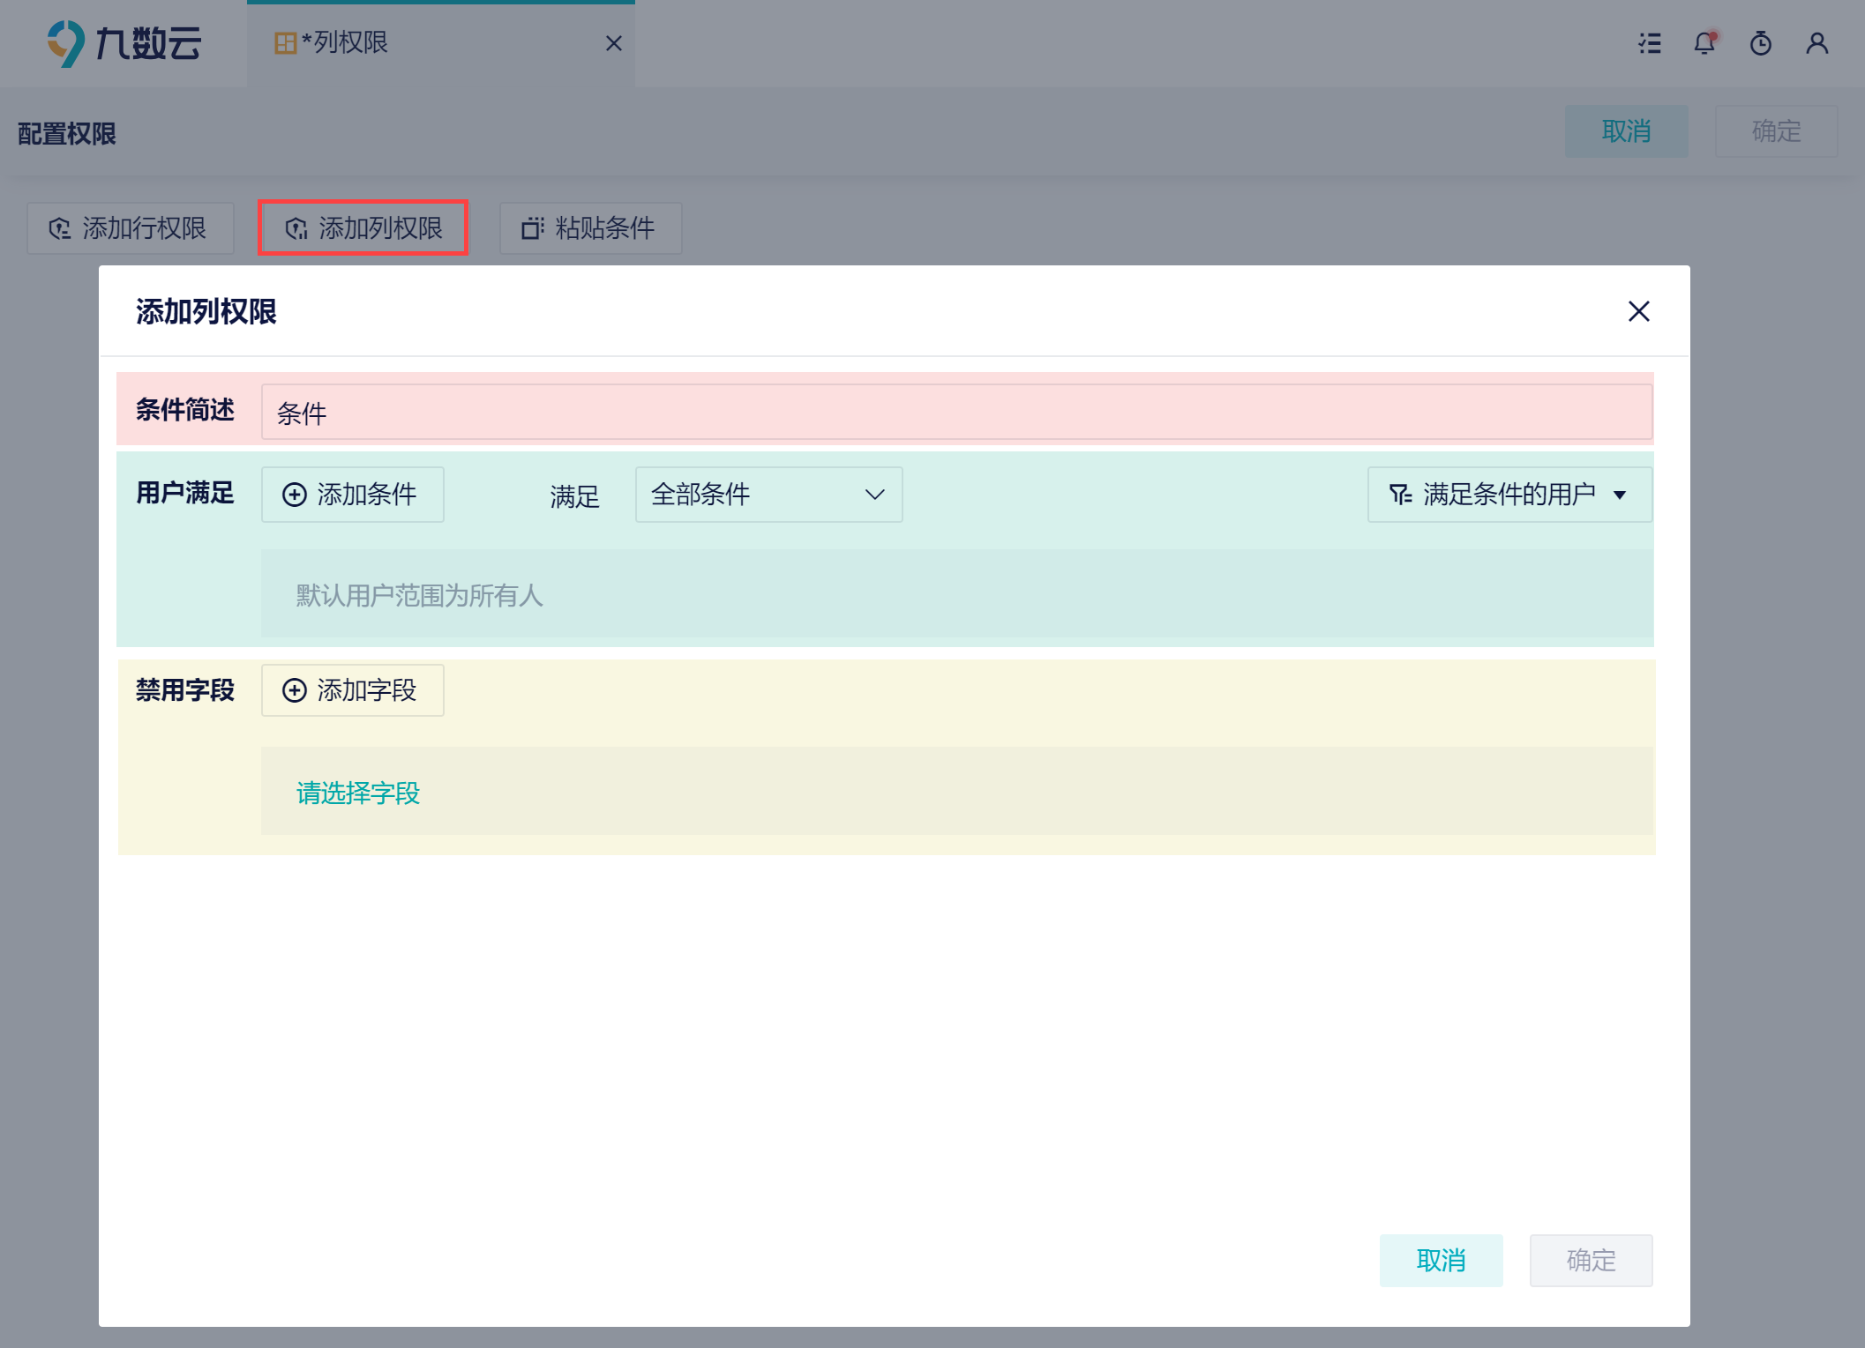Open the notifications bell
Image resolution: width=1865 pixels, height=1348 pixels.
point(1705,43)
